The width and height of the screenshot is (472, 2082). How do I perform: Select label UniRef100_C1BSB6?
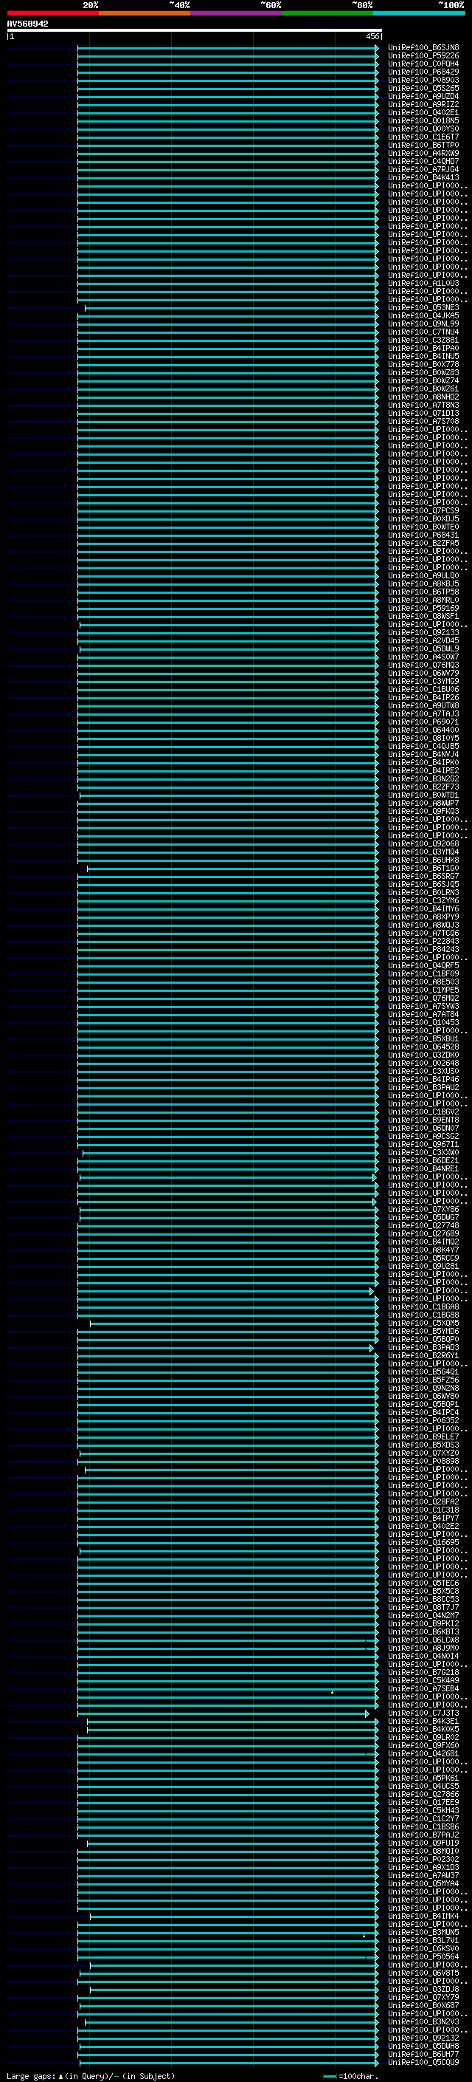click(423, 1826)
